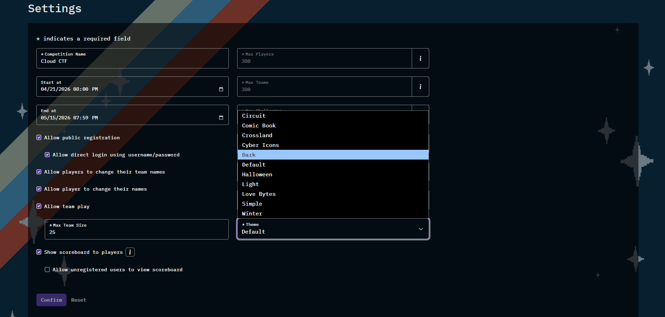This screenshot has width=665, height=317.
Task: Pick the Cyber Icons theme
Action: (333, 145)
